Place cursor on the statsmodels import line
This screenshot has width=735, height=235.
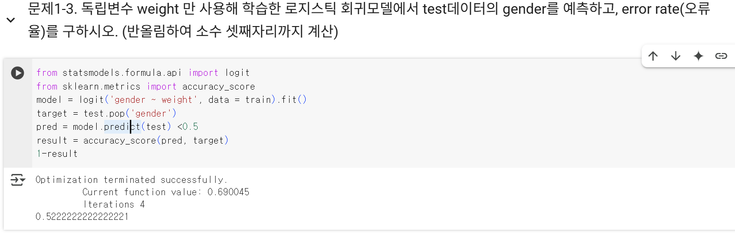143,72
